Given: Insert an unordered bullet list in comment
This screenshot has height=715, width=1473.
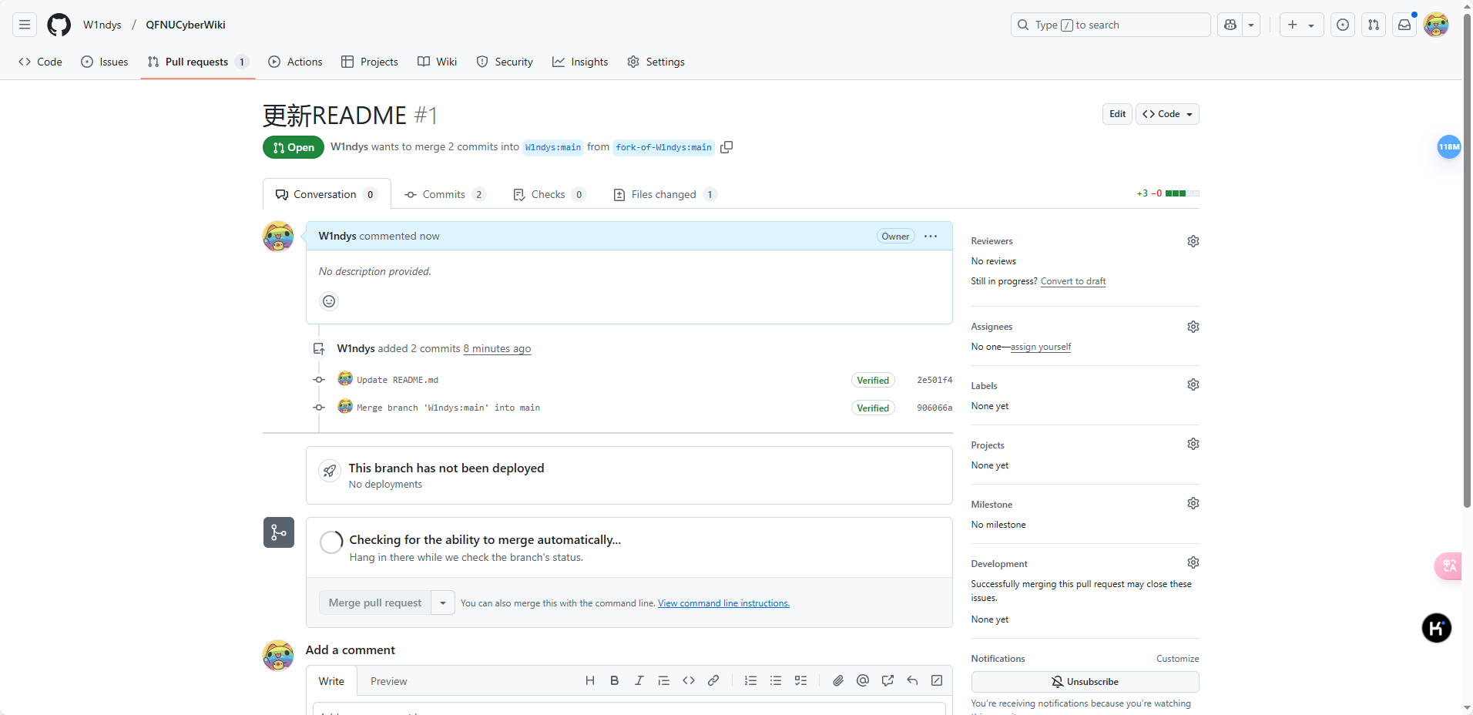Looking at the screenshot, I should click(776, 680).
